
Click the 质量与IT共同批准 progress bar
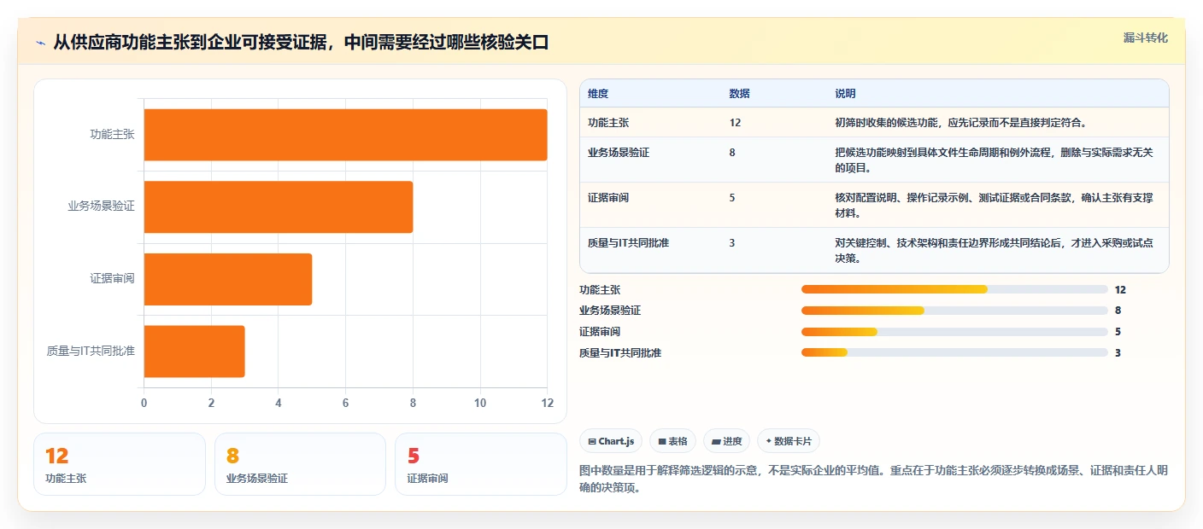[954, 352]
